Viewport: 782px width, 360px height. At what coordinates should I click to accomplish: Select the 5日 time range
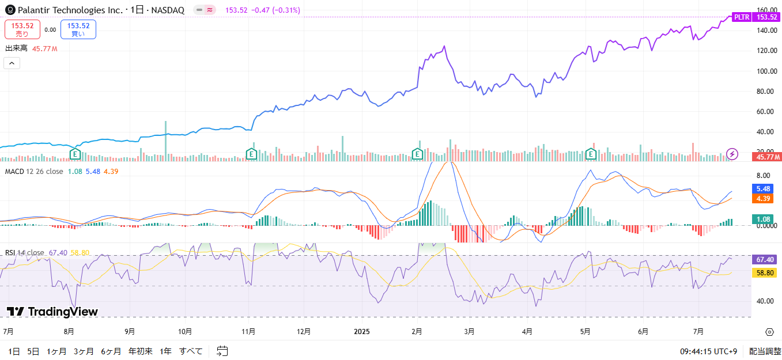[33, 351]
